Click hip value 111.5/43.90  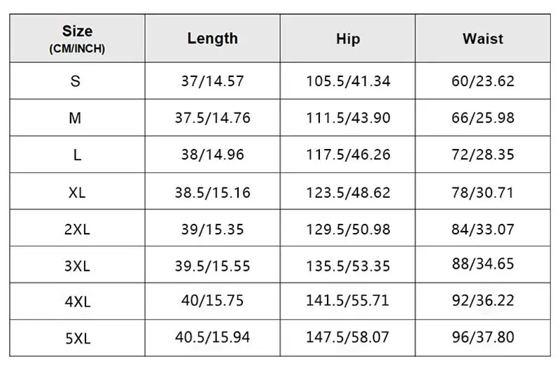tap(348, 118)
